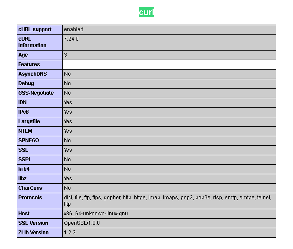The height and width of the screenshot is (249, 293).
Task: Click the 'enabled' value for cURL support
Action: pyautogui.click(x=73, y=29)
